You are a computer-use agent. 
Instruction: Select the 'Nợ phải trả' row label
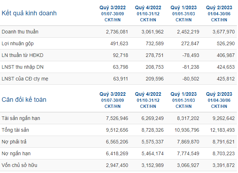click(14, 142)
